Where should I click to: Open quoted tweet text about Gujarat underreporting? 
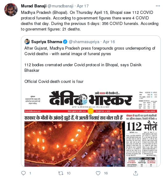click(x=90, y=51)
